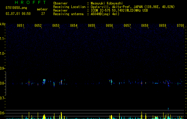
Task: Click the 0.8 kHz axis label
Action: [2, 83]
